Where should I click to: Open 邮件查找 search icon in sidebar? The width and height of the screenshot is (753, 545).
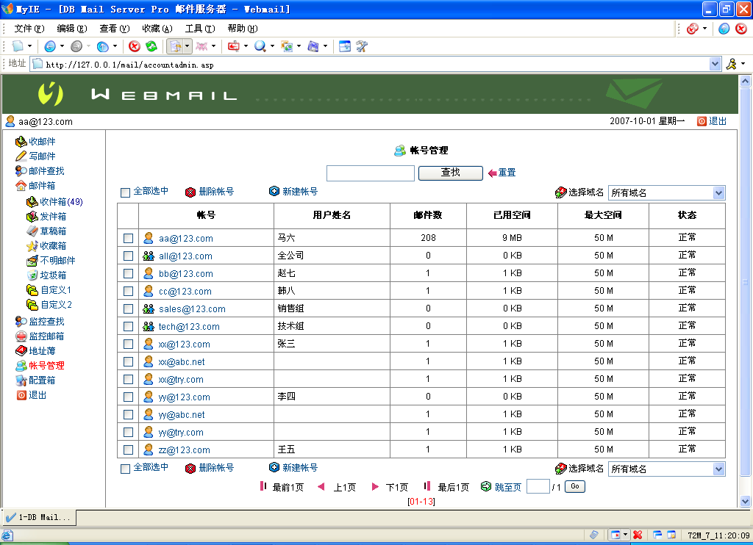pos(21,171)
